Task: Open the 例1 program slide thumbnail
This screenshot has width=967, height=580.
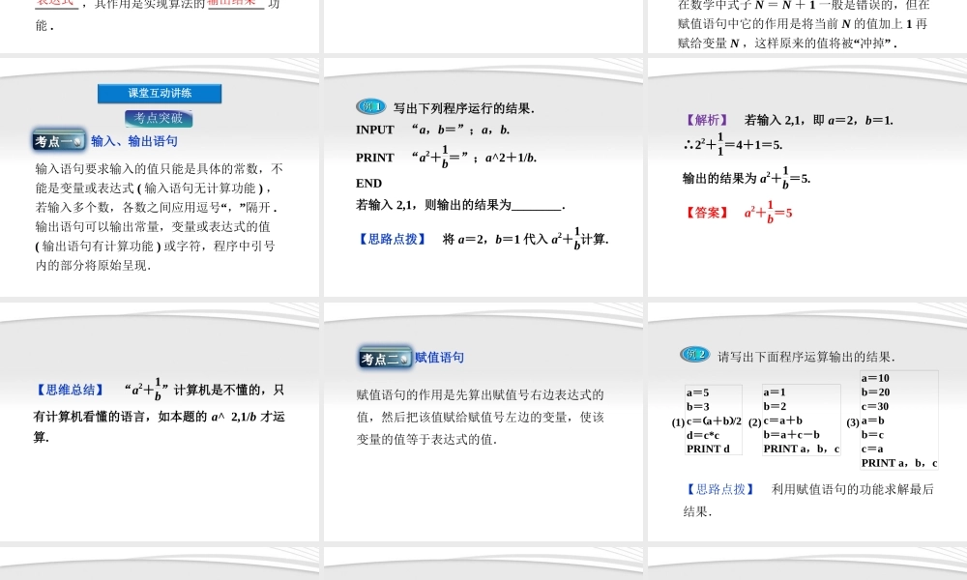Action: click(x=483, y=178)
